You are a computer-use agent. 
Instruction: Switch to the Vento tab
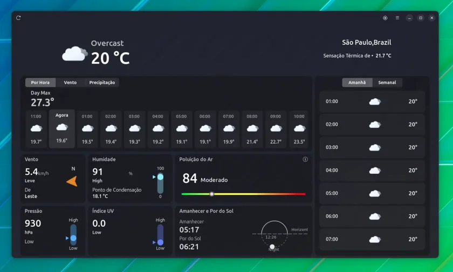(70, 83)
